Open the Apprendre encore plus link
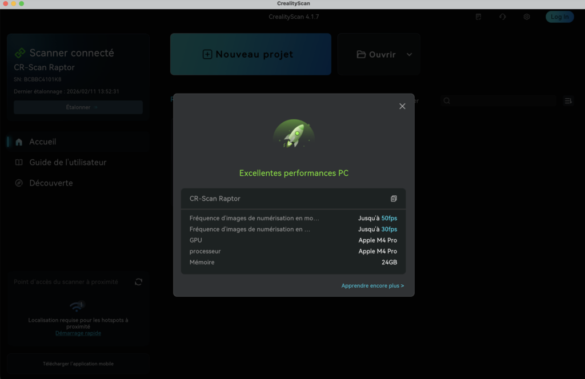Screen dimensions: 585x379 pyautogui.click(x=372, y=286)
